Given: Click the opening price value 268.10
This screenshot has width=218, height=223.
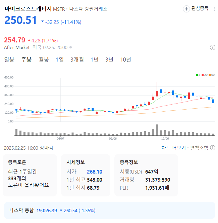Looking at the screenshot, I should pyautogui.click(x=95, y=172).
